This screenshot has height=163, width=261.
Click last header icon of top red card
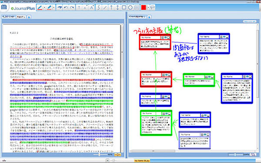168,38
